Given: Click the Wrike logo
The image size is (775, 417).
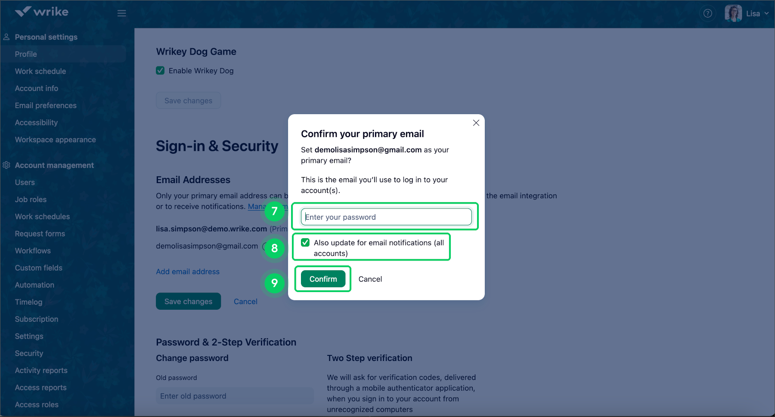Looking at the screenshot, I should 41,12.
